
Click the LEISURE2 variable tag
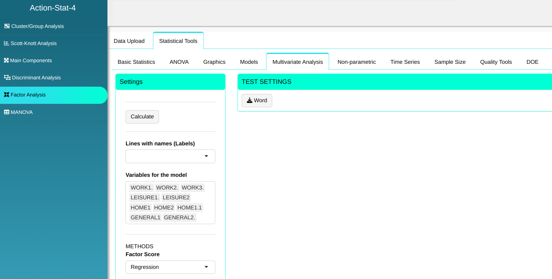coord(176,197)
